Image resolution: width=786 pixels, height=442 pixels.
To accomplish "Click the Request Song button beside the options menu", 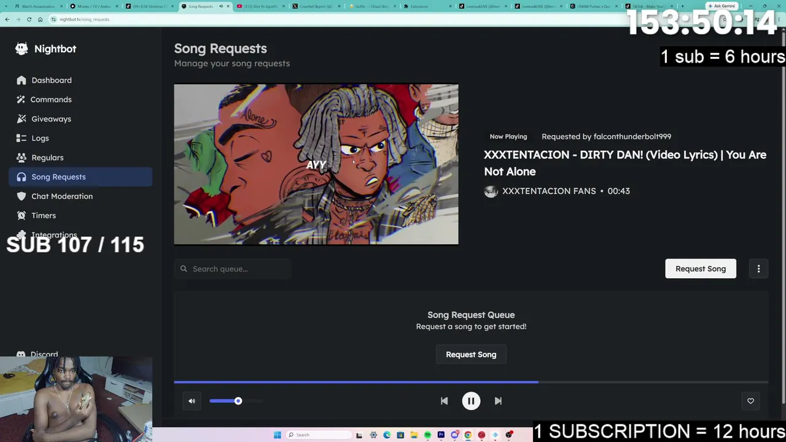I will 701,268.
